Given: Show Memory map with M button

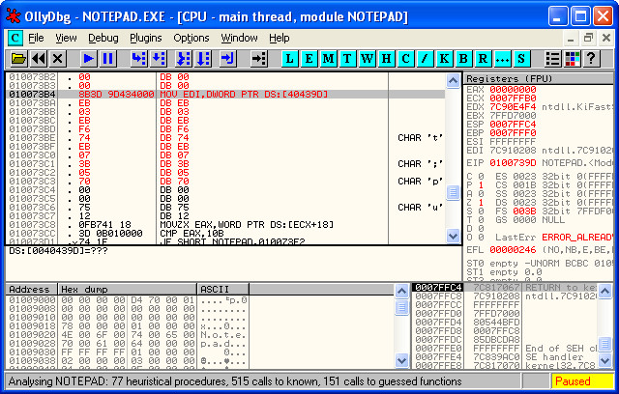Looking at the screenshot, I should pos(329,59).
